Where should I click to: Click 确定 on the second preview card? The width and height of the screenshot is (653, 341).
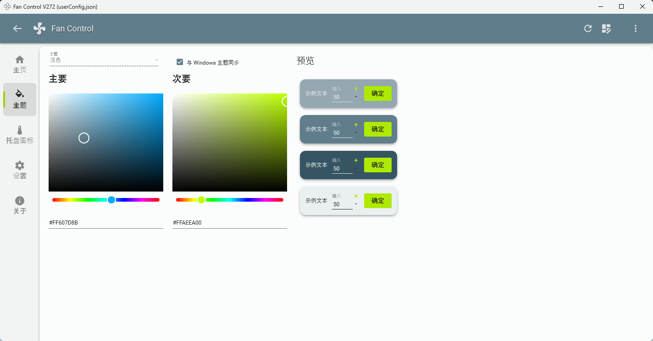378,129
